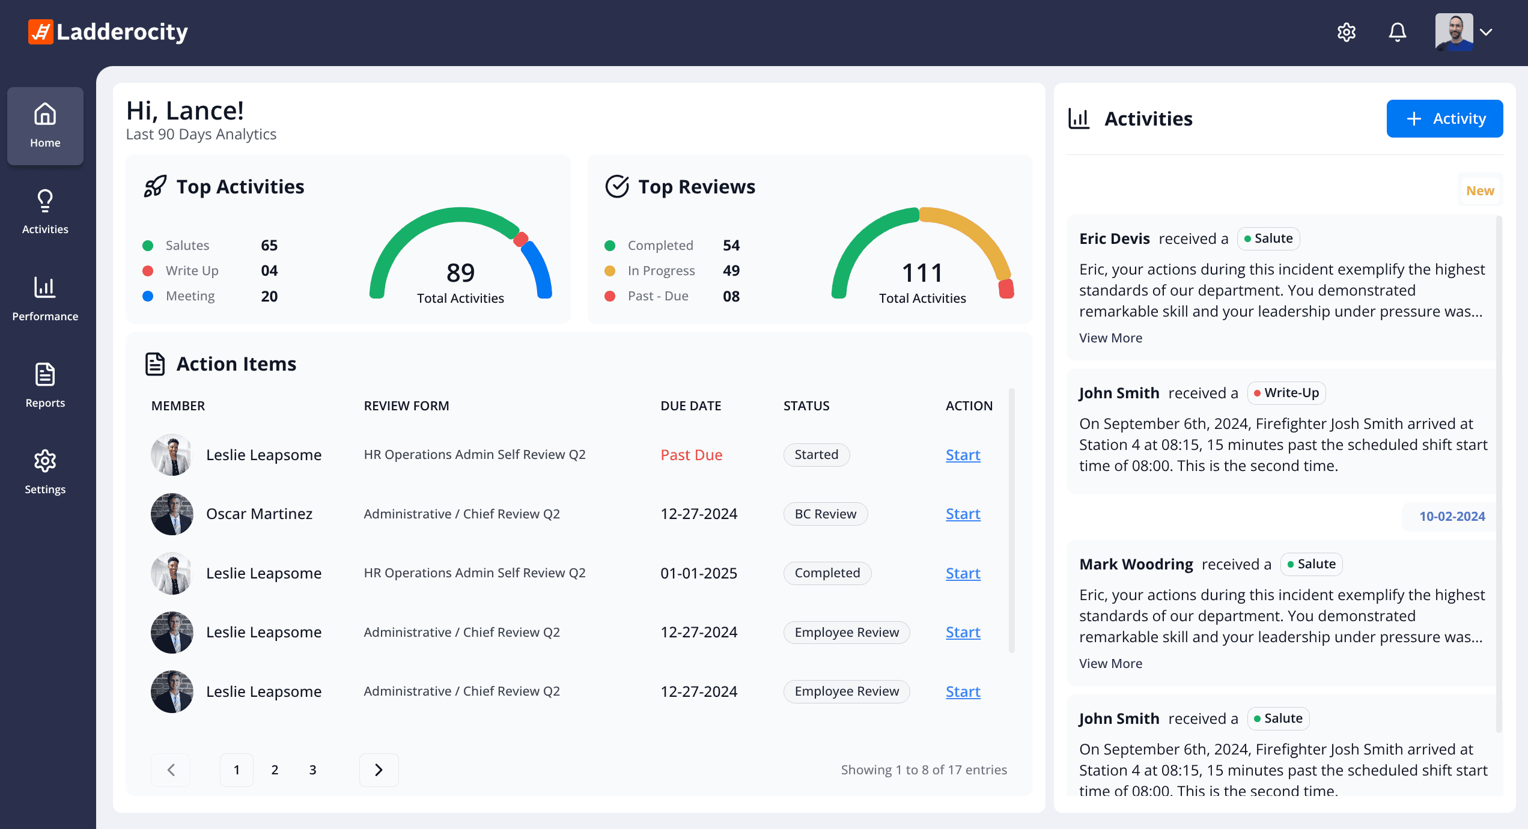Image resolution: width=1528 pixels, height=829 pixels.
Task: Open settings gear in top header
Action: point(1346,32)
